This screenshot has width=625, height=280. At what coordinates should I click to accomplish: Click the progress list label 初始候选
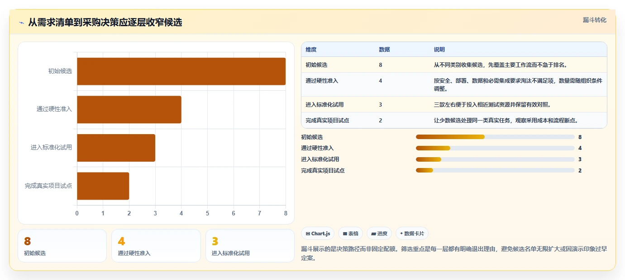(x=312, y=137)
